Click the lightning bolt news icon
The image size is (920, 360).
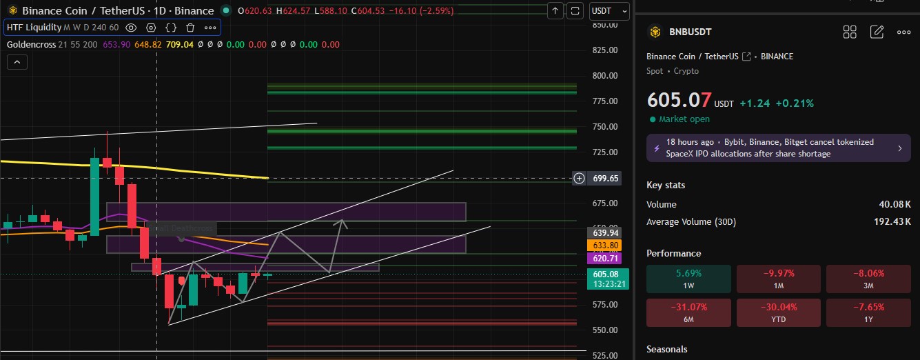click(x=657, y=148)
